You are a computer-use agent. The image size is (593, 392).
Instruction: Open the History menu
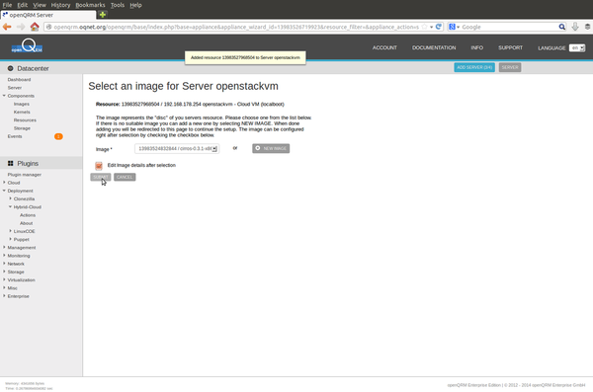pos(60,5)
